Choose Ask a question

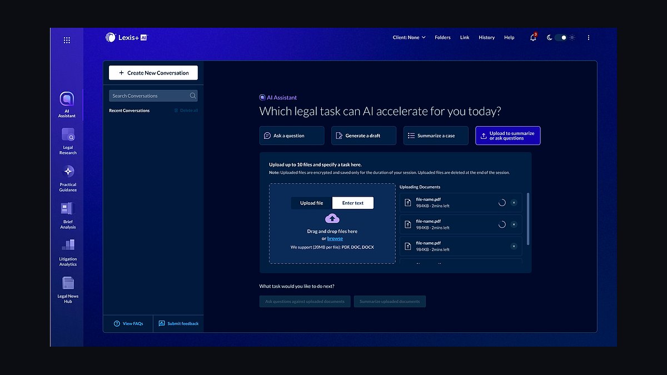[292, 136]
